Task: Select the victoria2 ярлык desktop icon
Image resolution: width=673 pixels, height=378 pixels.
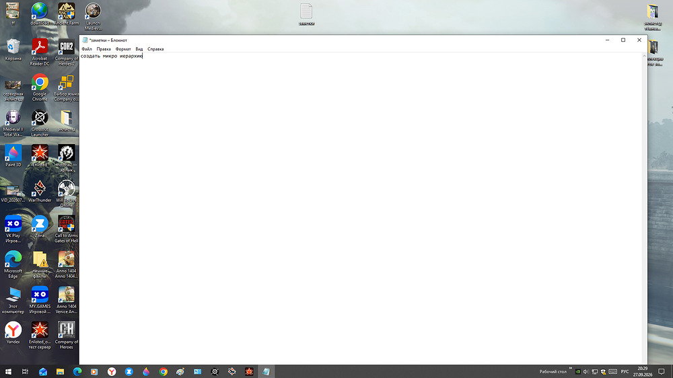Action: (66, 159)
